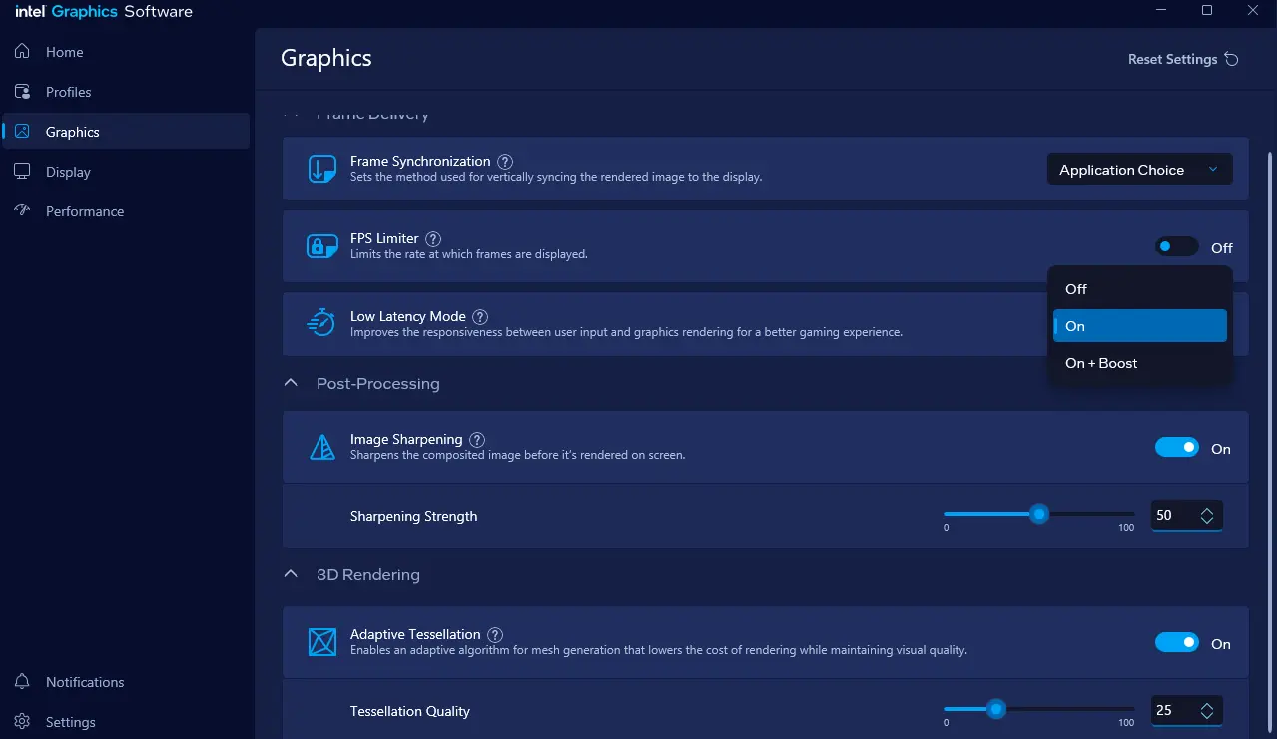Click Sharpening Strength value field showing 50
Screen dimensions: 1277x739
coord(1186,516)
